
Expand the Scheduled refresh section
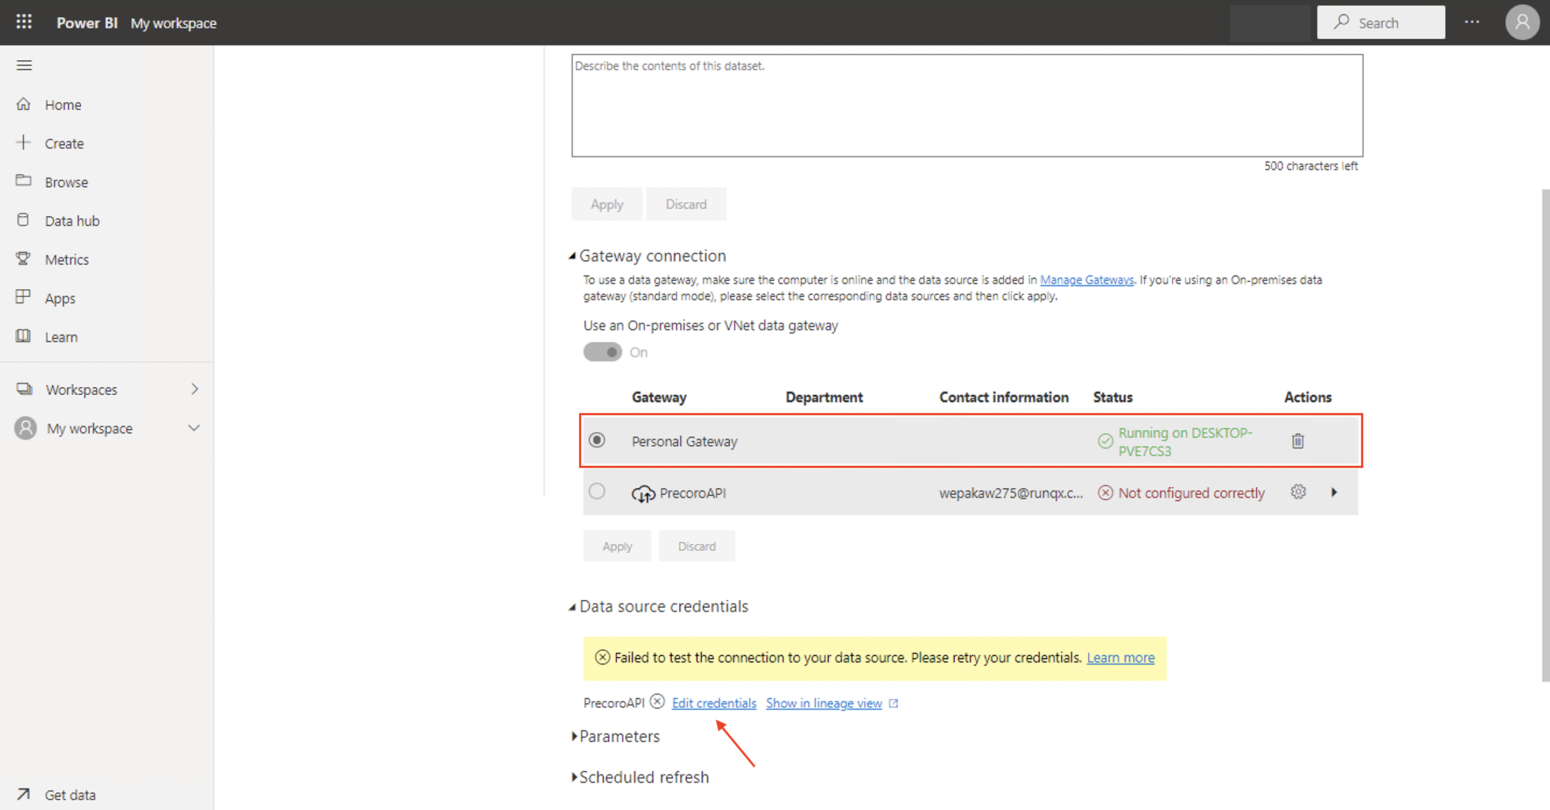[x=643, y=776]
